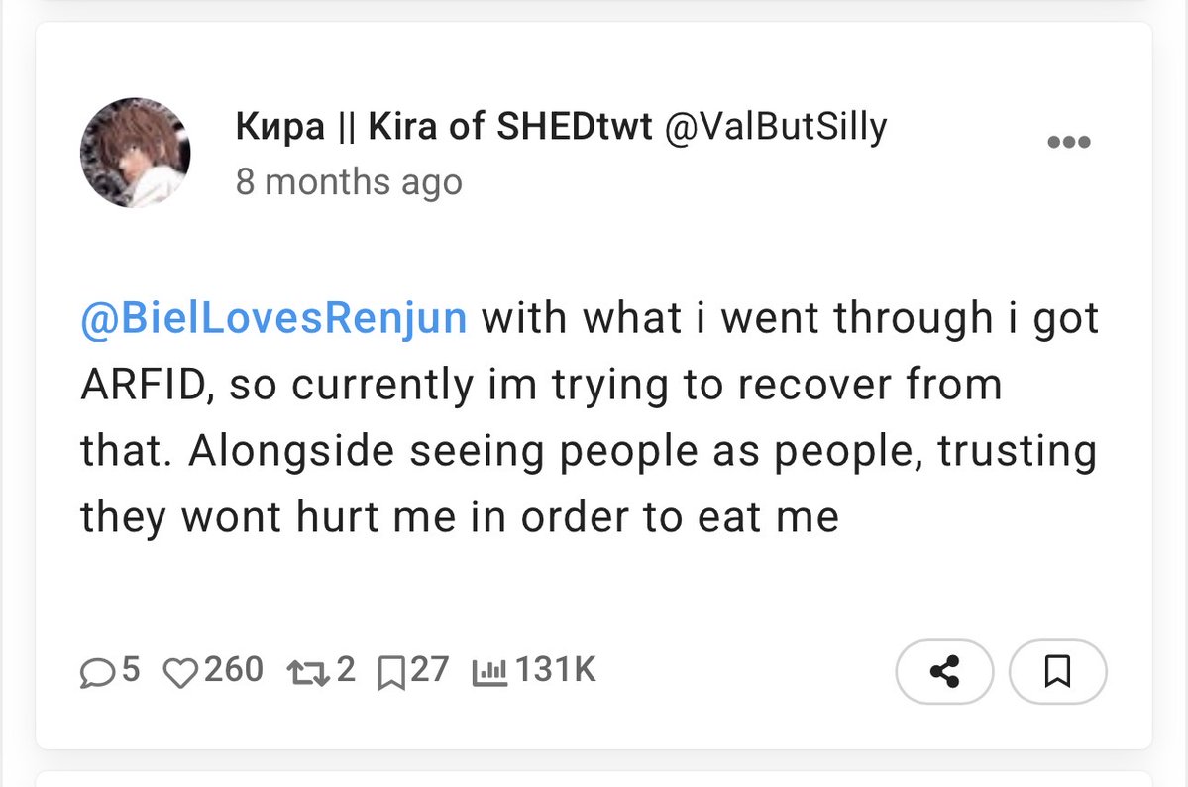Click the 131K views count

pos(556,670)
